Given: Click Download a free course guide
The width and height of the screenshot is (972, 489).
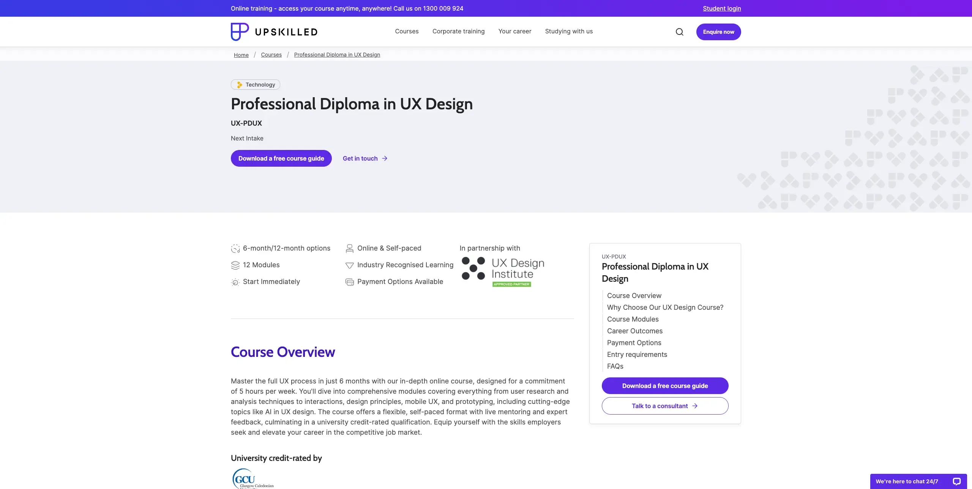Looking at the screenshot, I should click(x=281, y=158).
